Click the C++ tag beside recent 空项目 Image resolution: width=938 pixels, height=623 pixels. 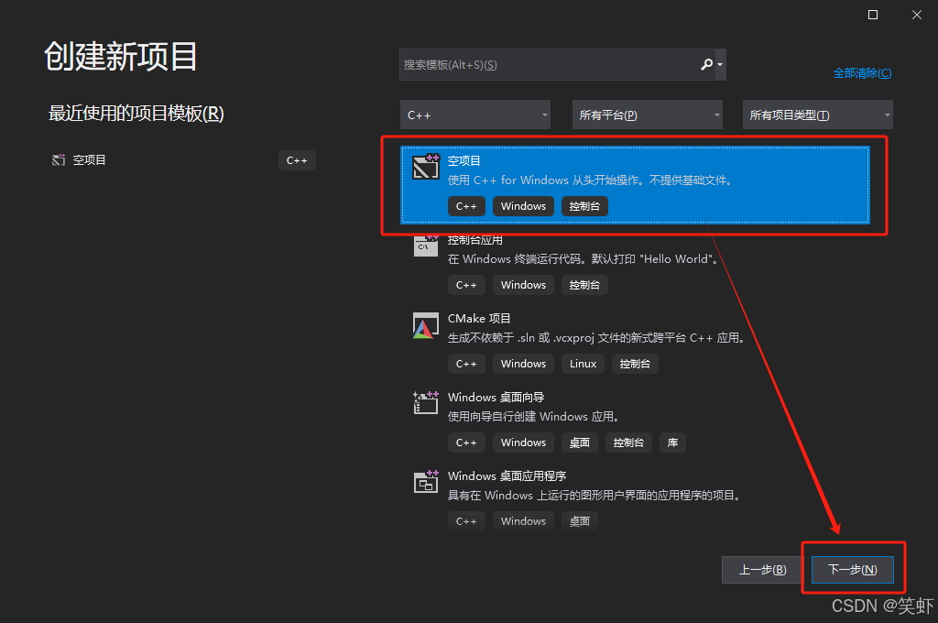pyautogui.click(x=297, y=160)
